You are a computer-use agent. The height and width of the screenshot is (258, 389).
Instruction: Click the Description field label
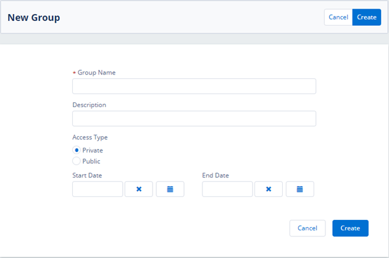point(90,105)
